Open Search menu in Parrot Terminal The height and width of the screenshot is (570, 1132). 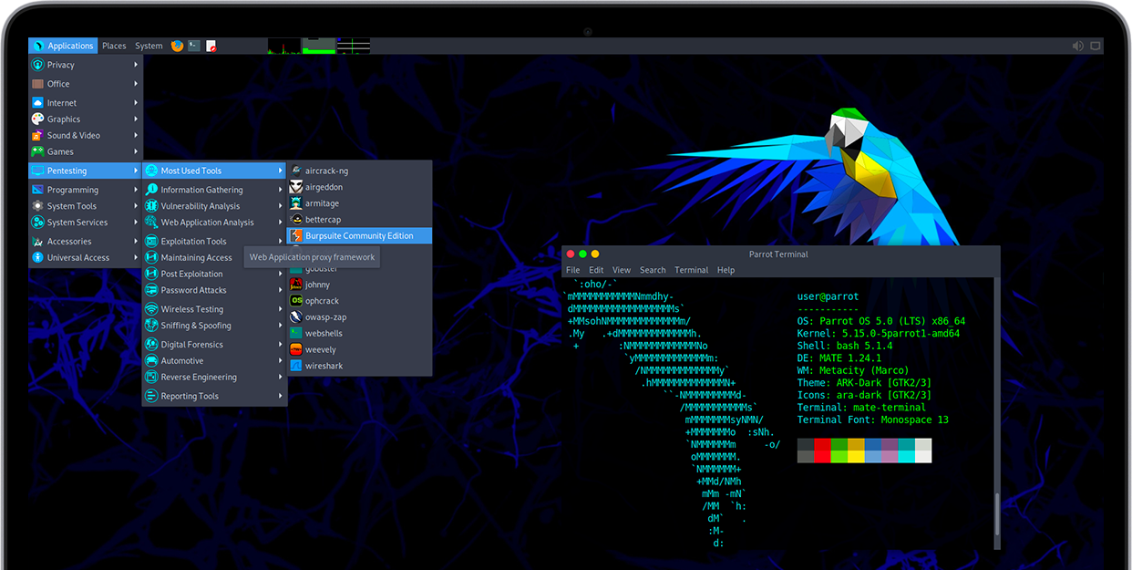coord(653,270)
